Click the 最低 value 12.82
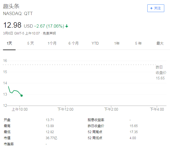 point(50,132)
